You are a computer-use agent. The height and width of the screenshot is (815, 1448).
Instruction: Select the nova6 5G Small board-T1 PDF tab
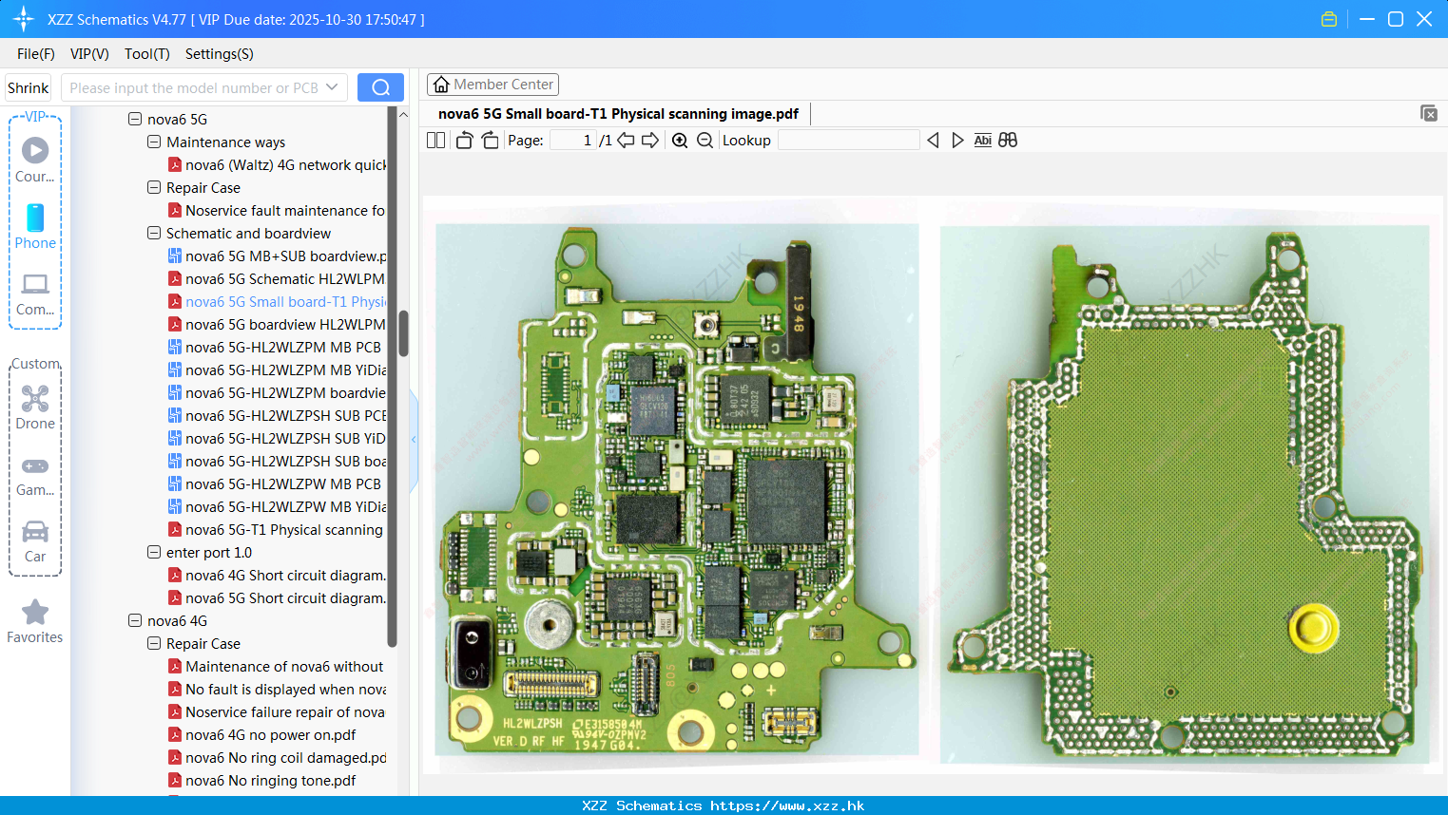618,114
